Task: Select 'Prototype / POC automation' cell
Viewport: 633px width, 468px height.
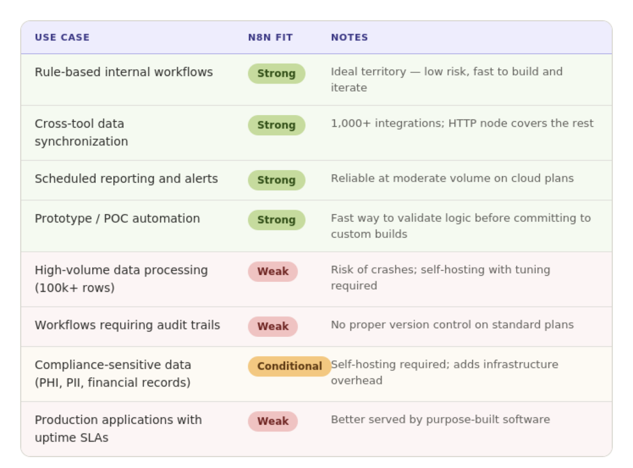Action: pyautogui.click(x=117, y=219)
